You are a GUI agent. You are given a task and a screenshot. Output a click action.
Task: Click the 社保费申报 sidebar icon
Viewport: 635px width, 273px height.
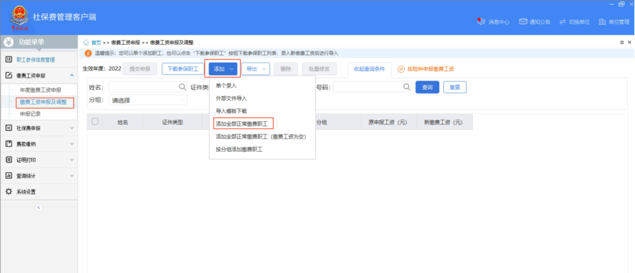coord(9,128)
